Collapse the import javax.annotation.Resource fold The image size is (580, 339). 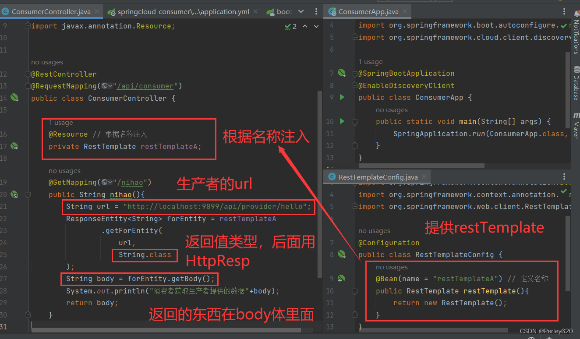click(28, 26)
